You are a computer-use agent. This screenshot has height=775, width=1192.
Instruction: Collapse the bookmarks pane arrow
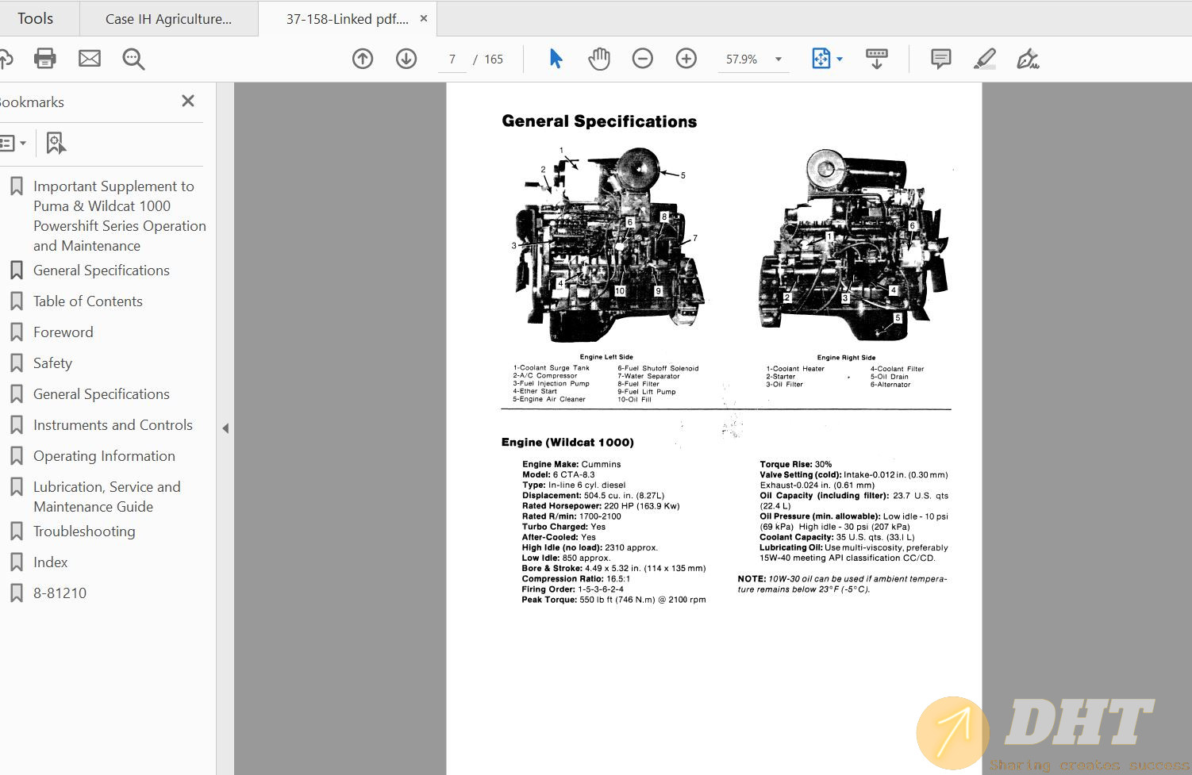tap(225, 428)
